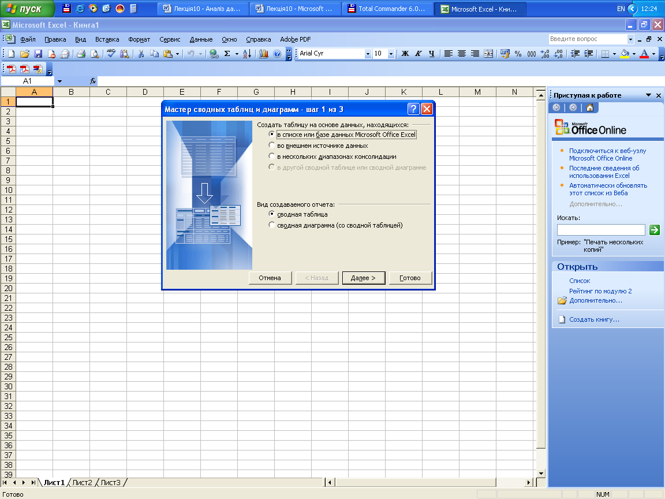Switch to sheet tab Лист3
Image resolution: width=665 pixels, height=499 pixels.
click(x=110, y=482)
